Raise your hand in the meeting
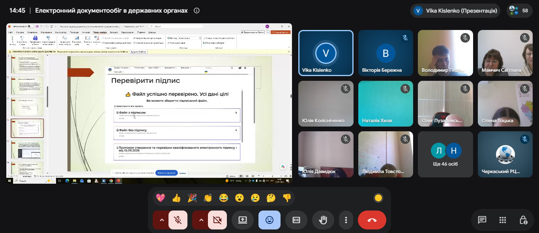The height and width of the screenshot is (233, 539). click(323, 220)
